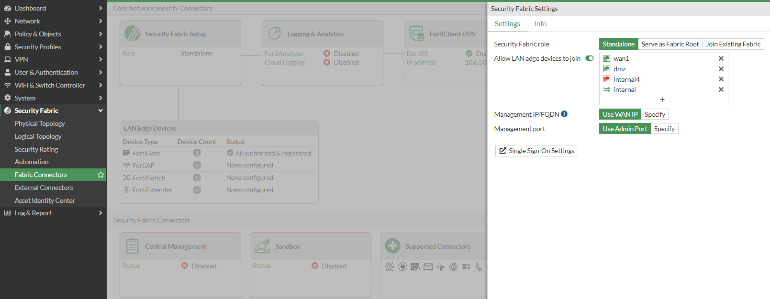Remove dmz interface with its X
Image resolution: width=770 pixels, height=299 pixels.
pos(721,69)
